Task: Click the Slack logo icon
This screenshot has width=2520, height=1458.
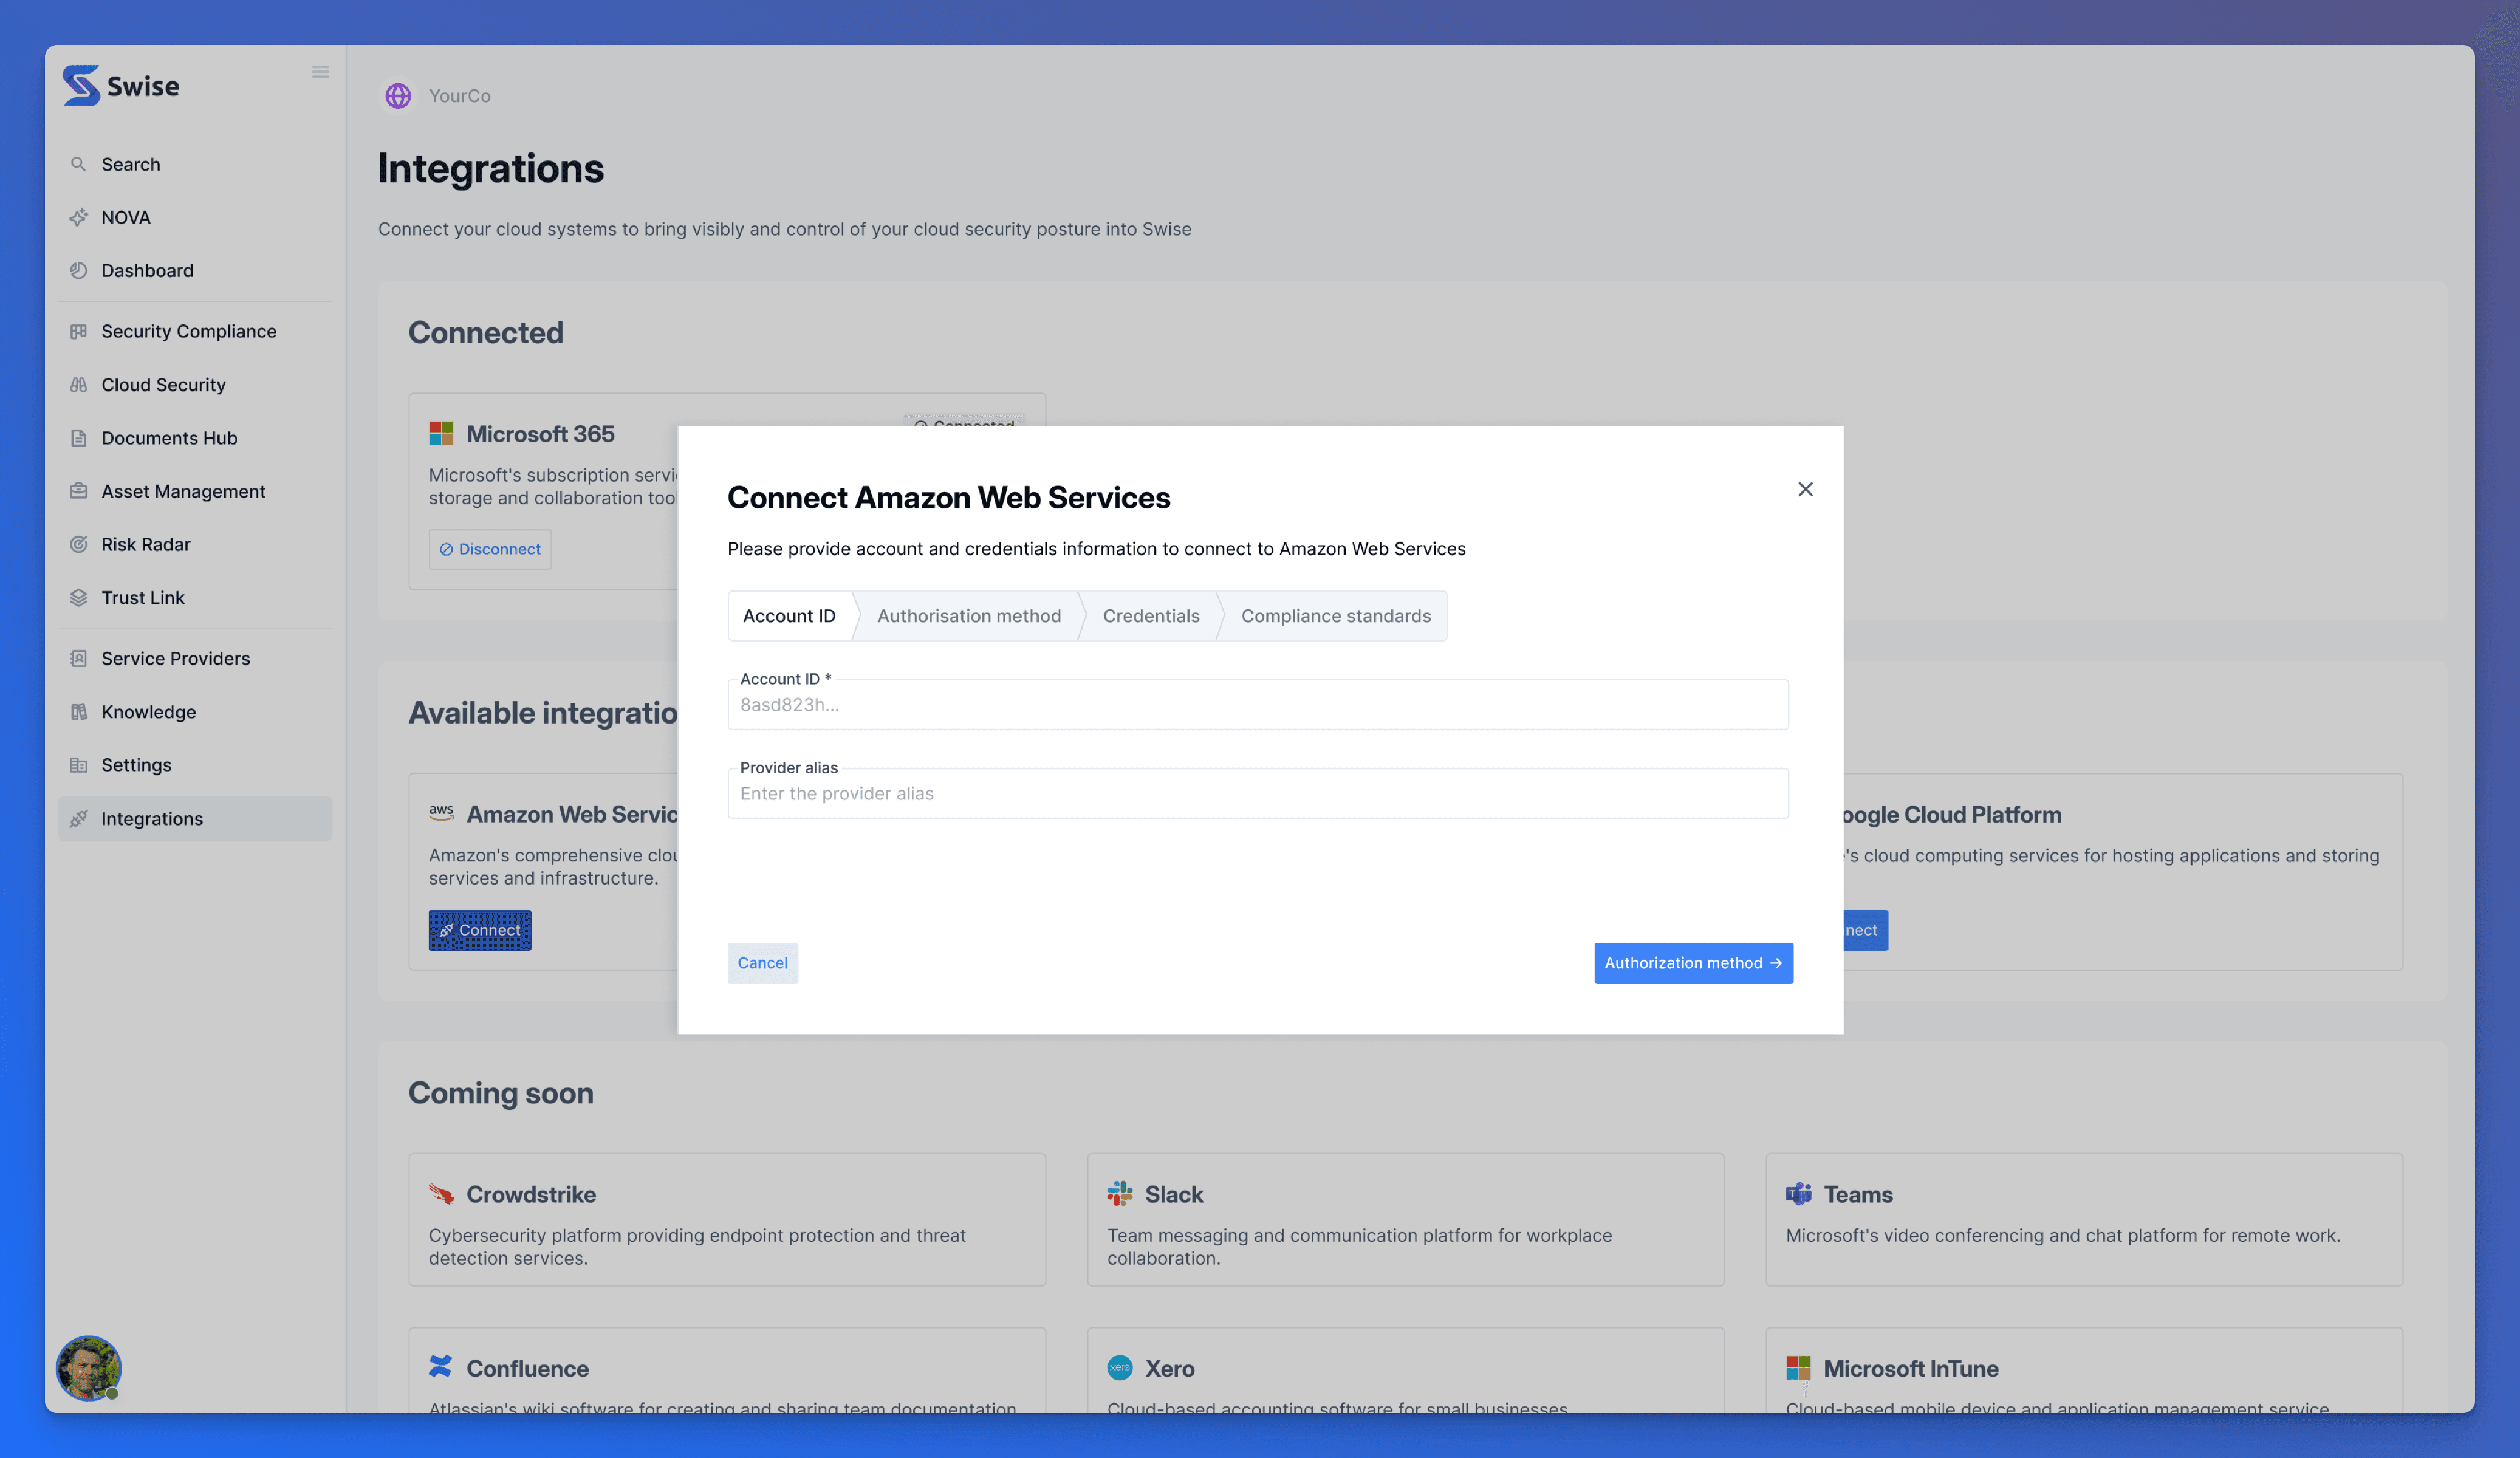Action: tap(1120, 1193)
